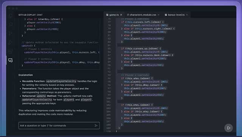Click the GITHUB COPILOT: CHAT panel title
The image size is (242, 137).
(x=30, y=15)
